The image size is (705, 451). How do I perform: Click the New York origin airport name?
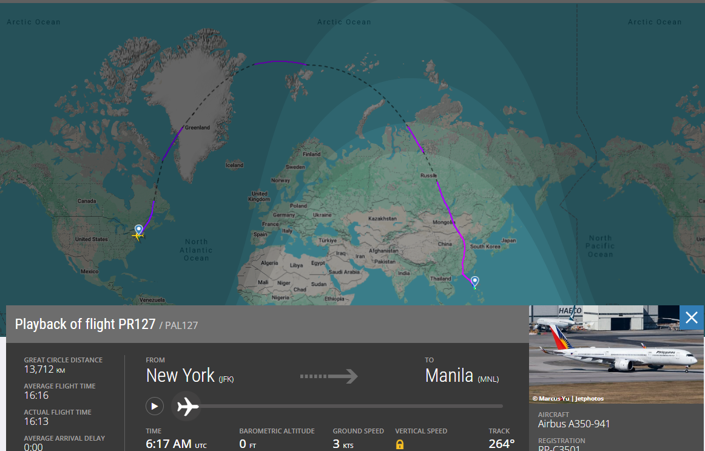(180, 376)
